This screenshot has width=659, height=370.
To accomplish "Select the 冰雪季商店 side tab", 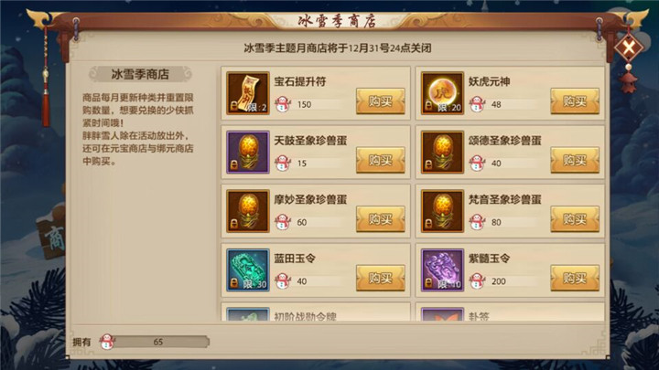I will pyautogui.click(x=140, y=74).
